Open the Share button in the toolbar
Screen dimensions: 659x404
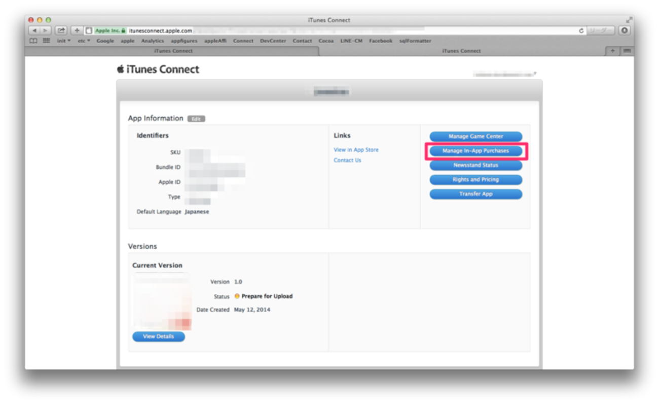[61, 30]
